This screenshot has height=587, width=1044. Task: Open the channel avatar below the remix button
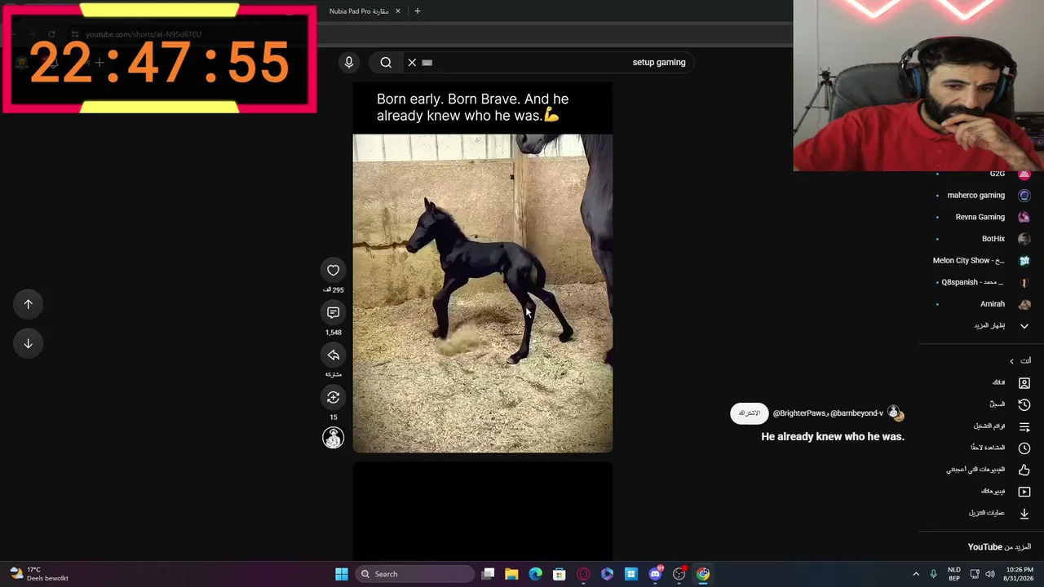333,438
